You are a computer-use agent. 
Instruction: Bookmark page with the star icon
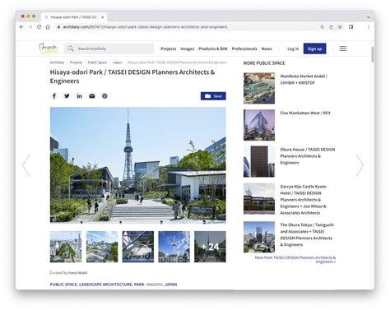click(x=340, y=27)
